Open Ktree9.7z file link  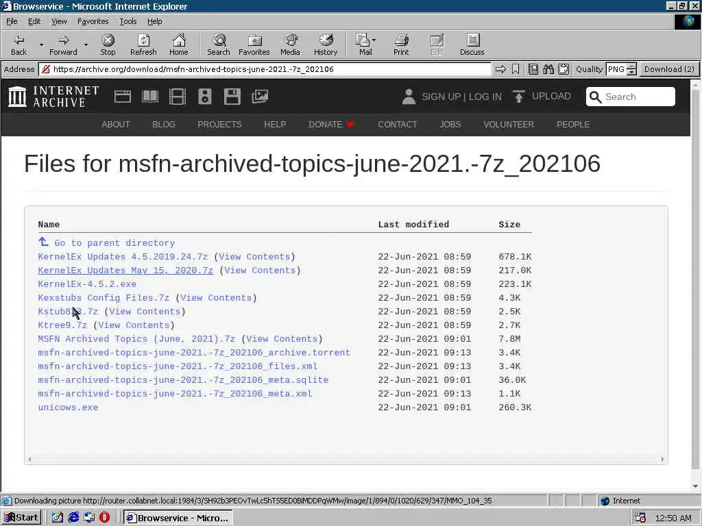click(62, 325)
